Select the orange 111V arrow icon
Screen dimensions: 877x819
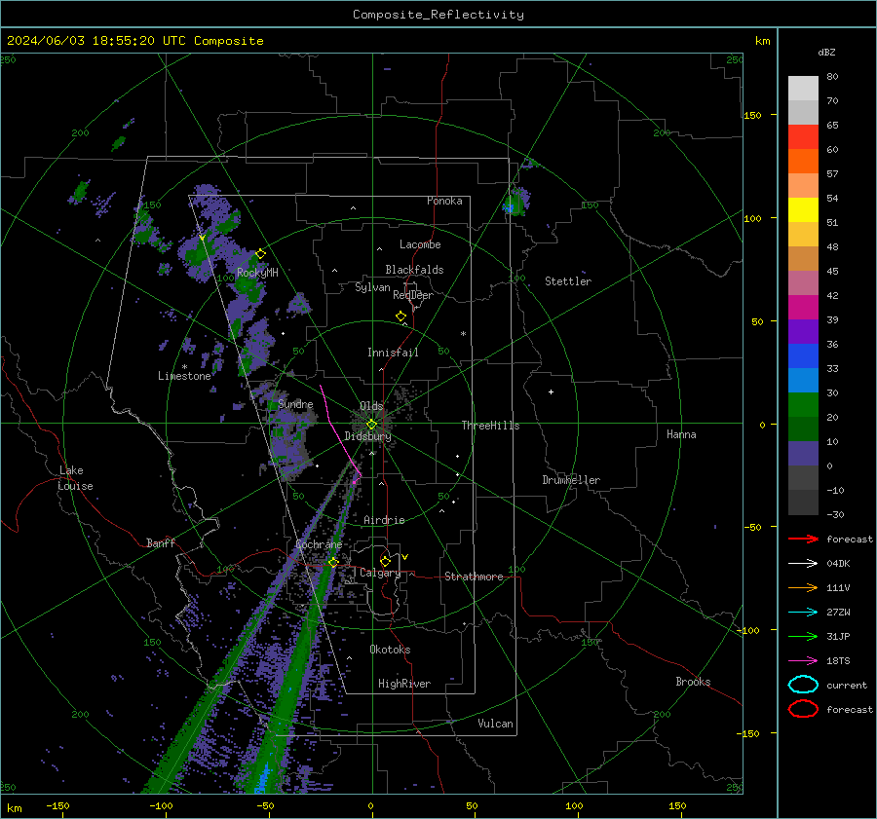click(803, 587)
